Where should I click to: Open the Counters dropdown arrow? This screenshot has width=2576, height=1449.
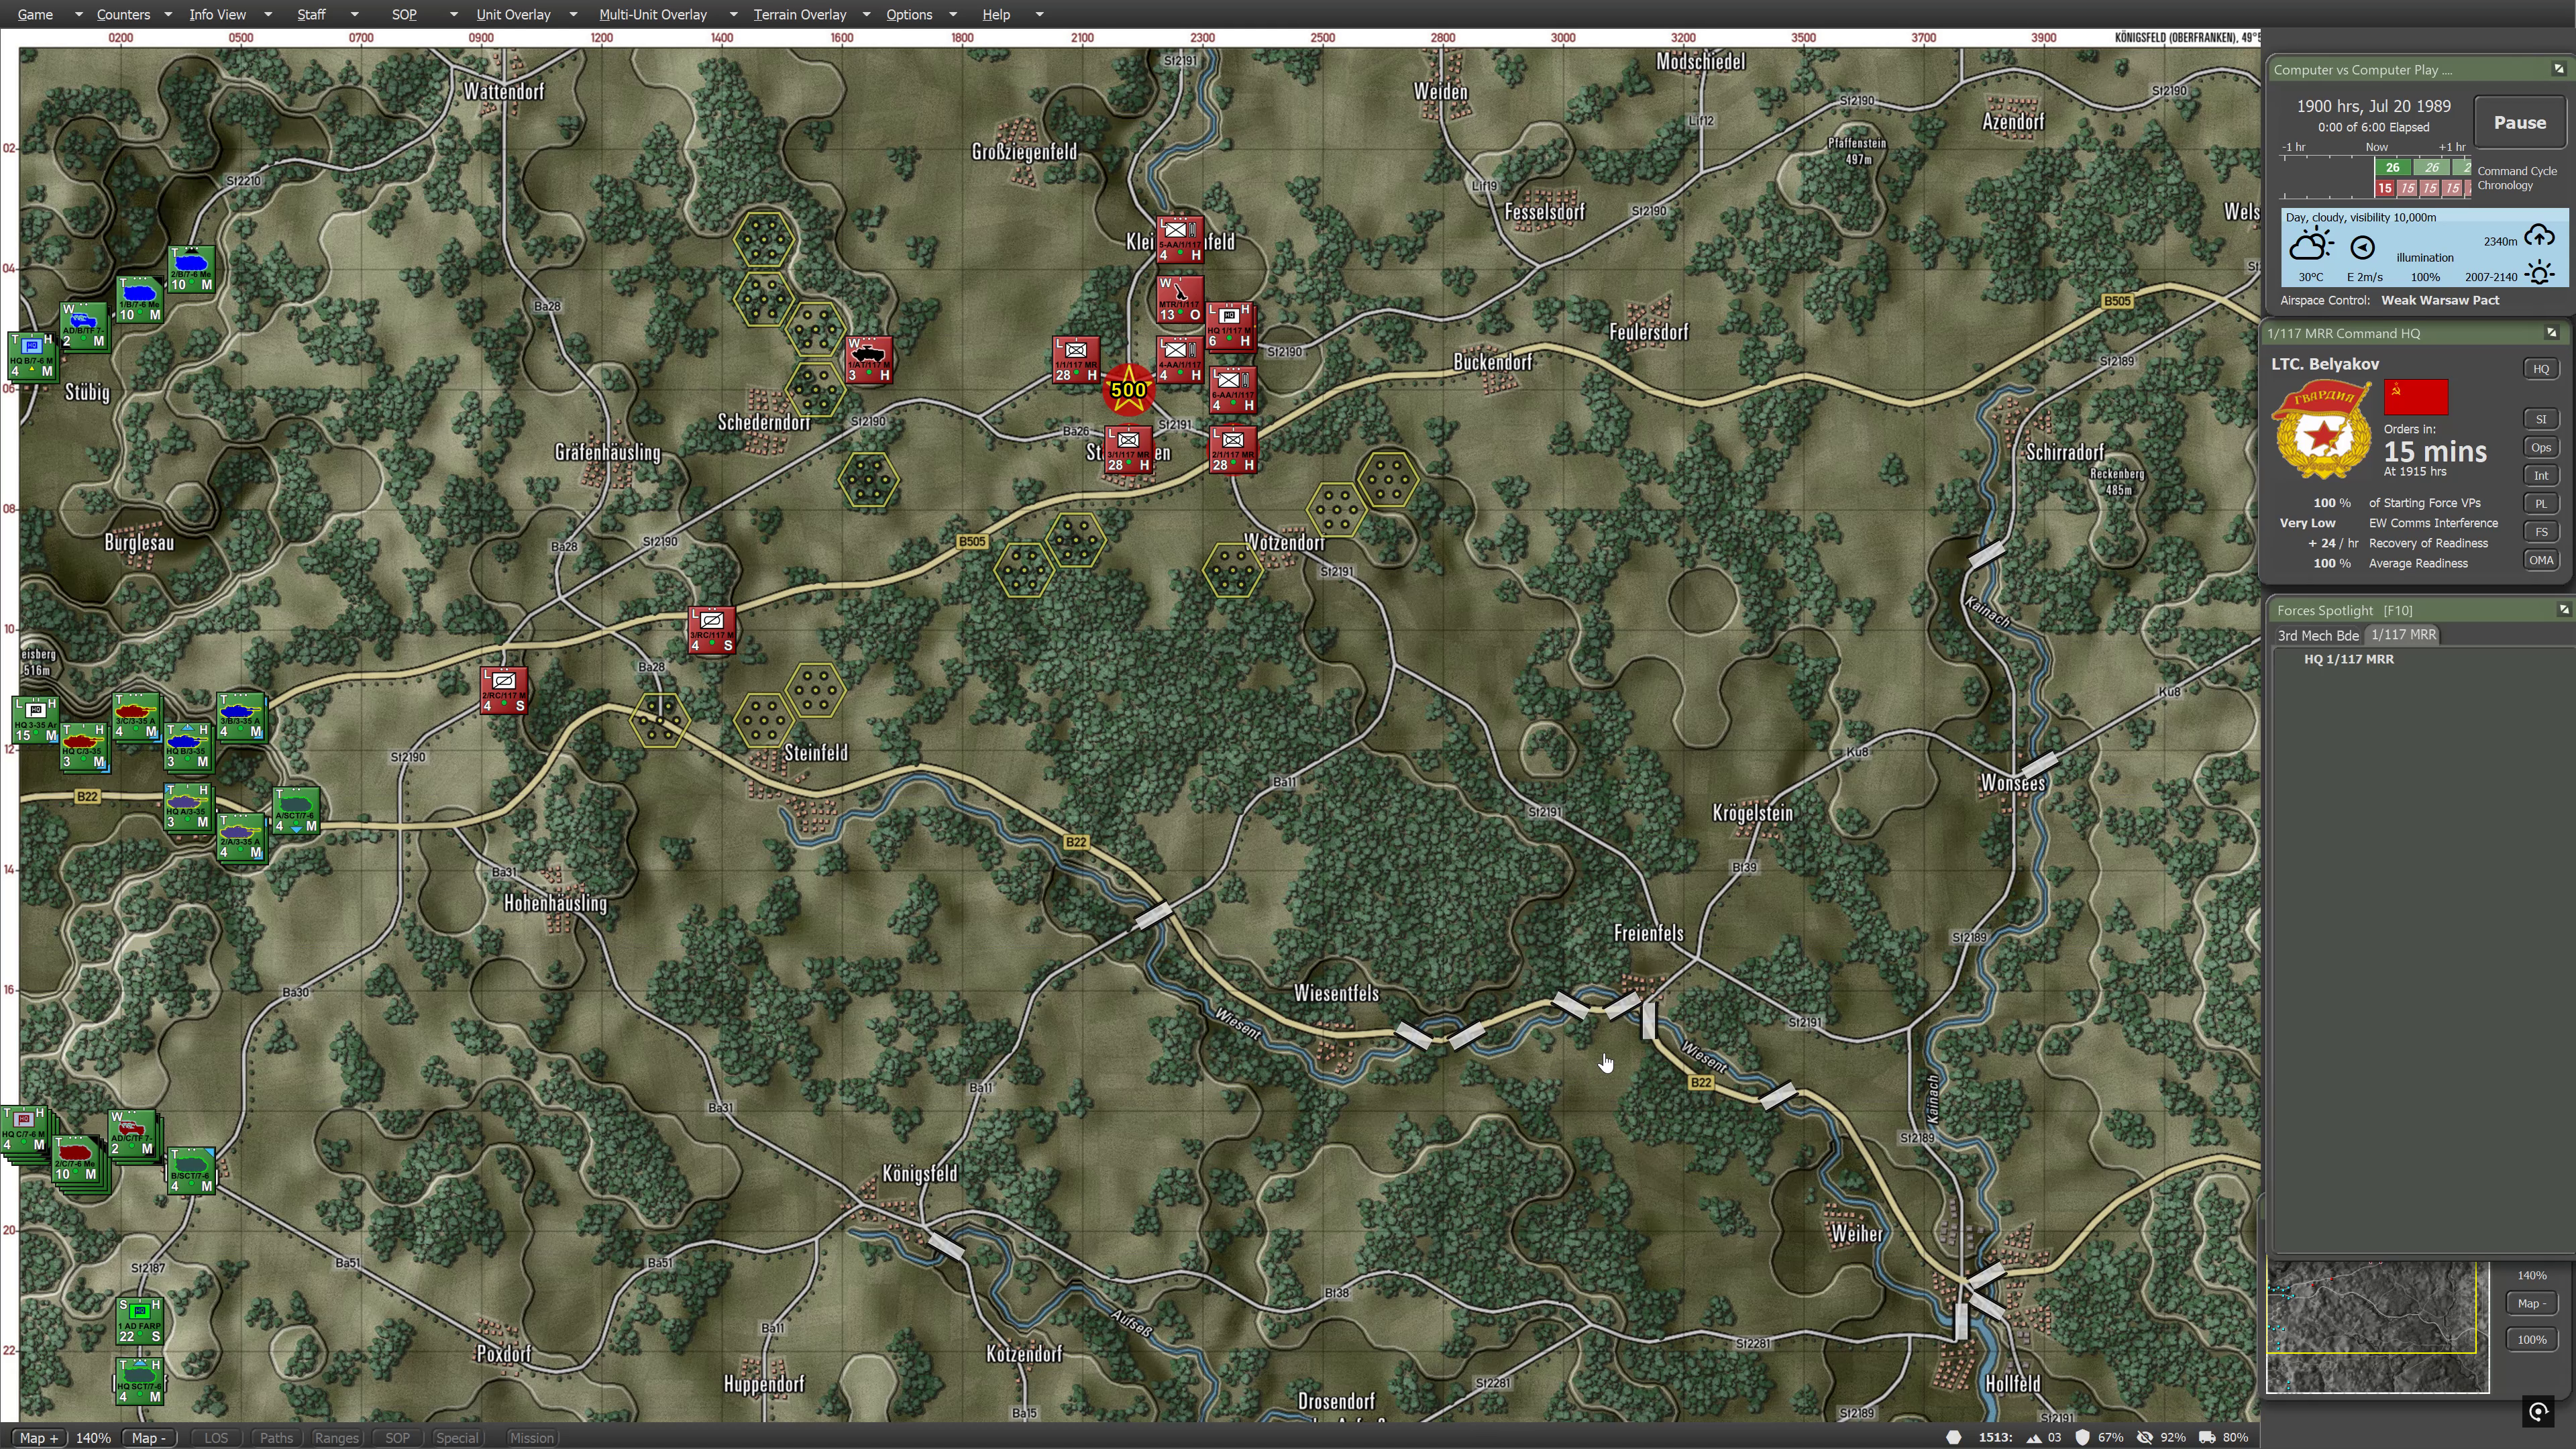pos(168,14)
